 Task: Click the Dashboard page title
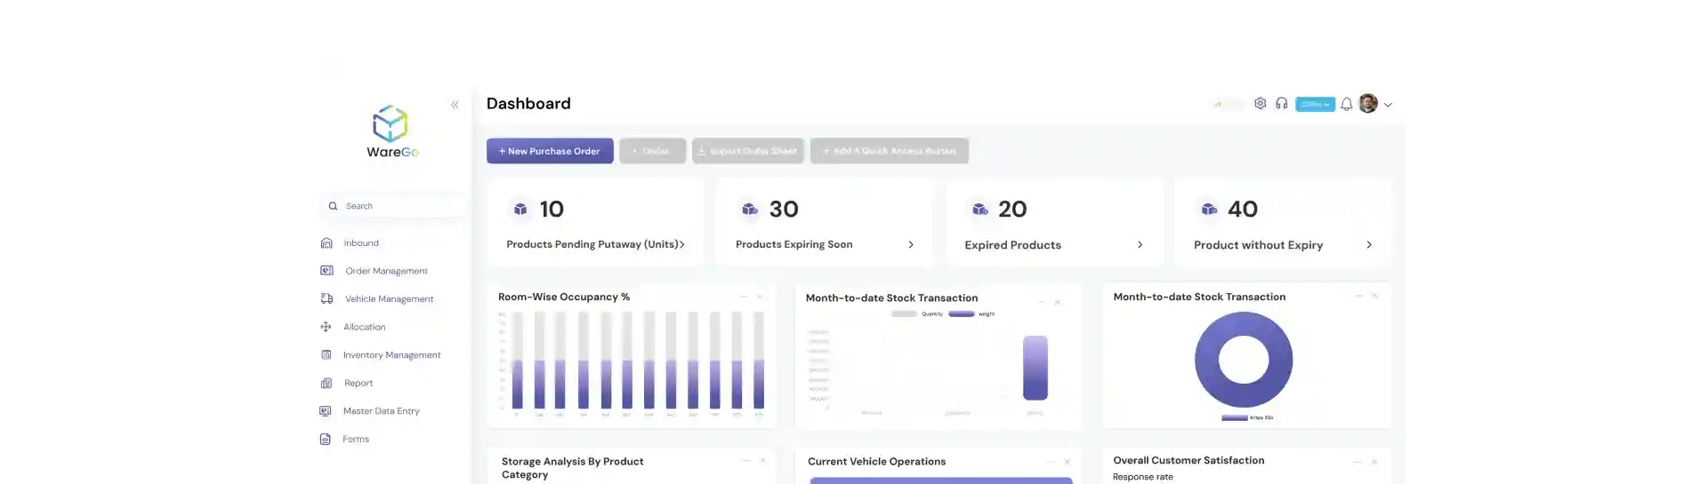[528, 104]
